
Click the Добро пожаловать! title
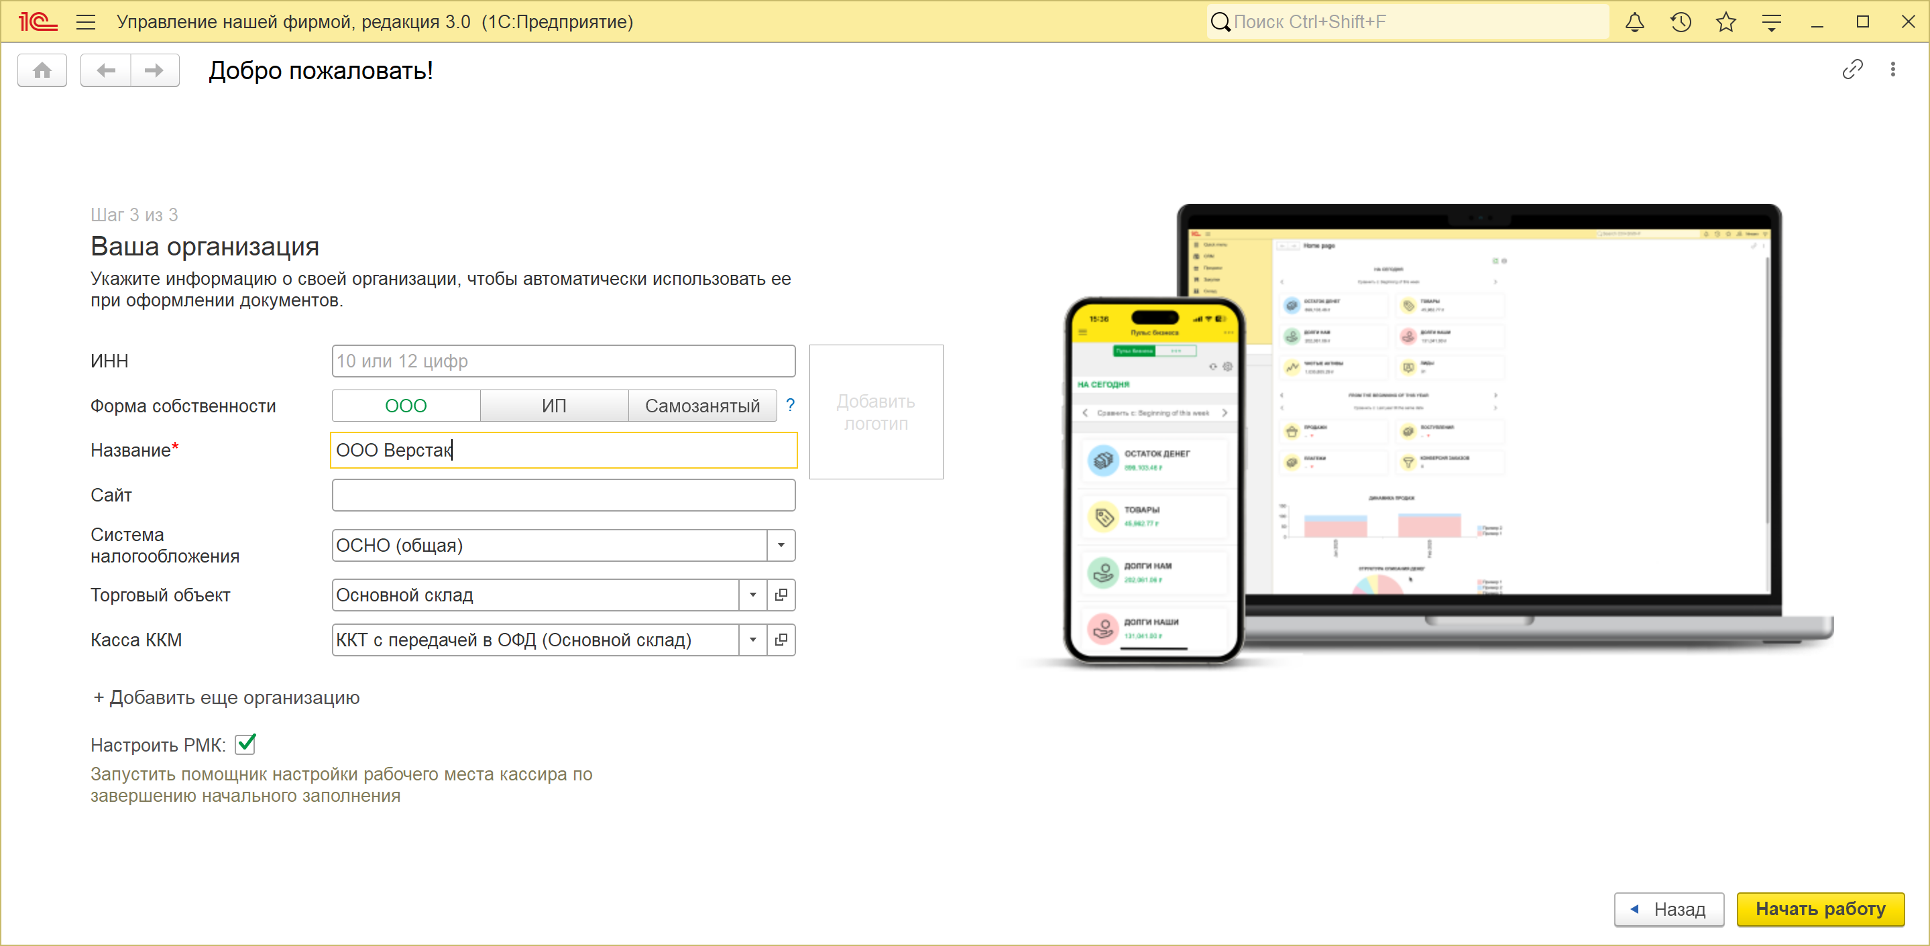click(321, 70)
